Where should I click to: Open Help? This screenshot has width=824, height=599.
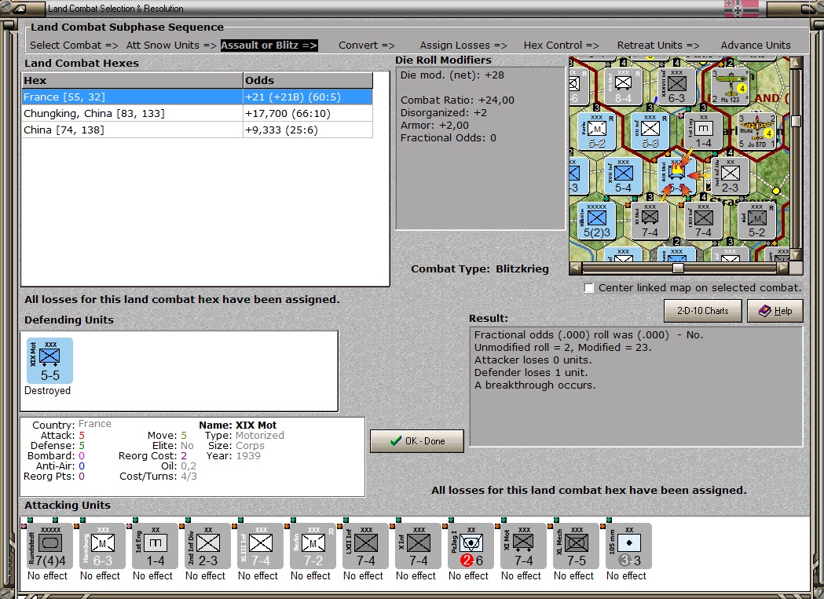point(775,311)
